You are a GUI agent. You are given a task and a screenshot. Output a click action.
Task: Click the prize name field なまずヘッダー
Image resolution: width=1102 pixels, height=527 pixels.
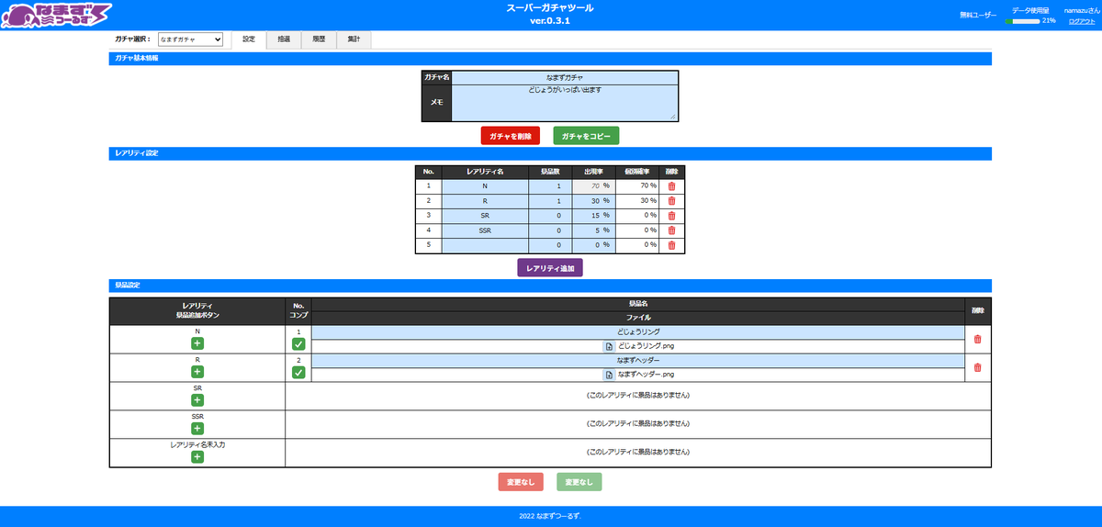click(638, 361)
